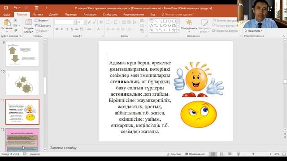Switch to slide sorter view in status bar
The image size is (287, 161).
(222, 154)
